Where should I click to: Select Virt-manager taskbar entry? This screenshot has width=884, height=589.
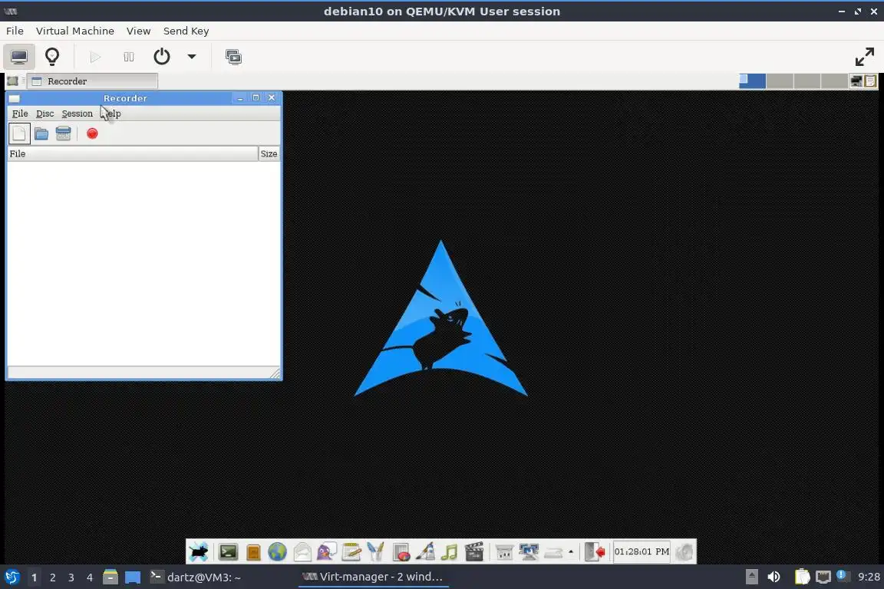[373, 577]
